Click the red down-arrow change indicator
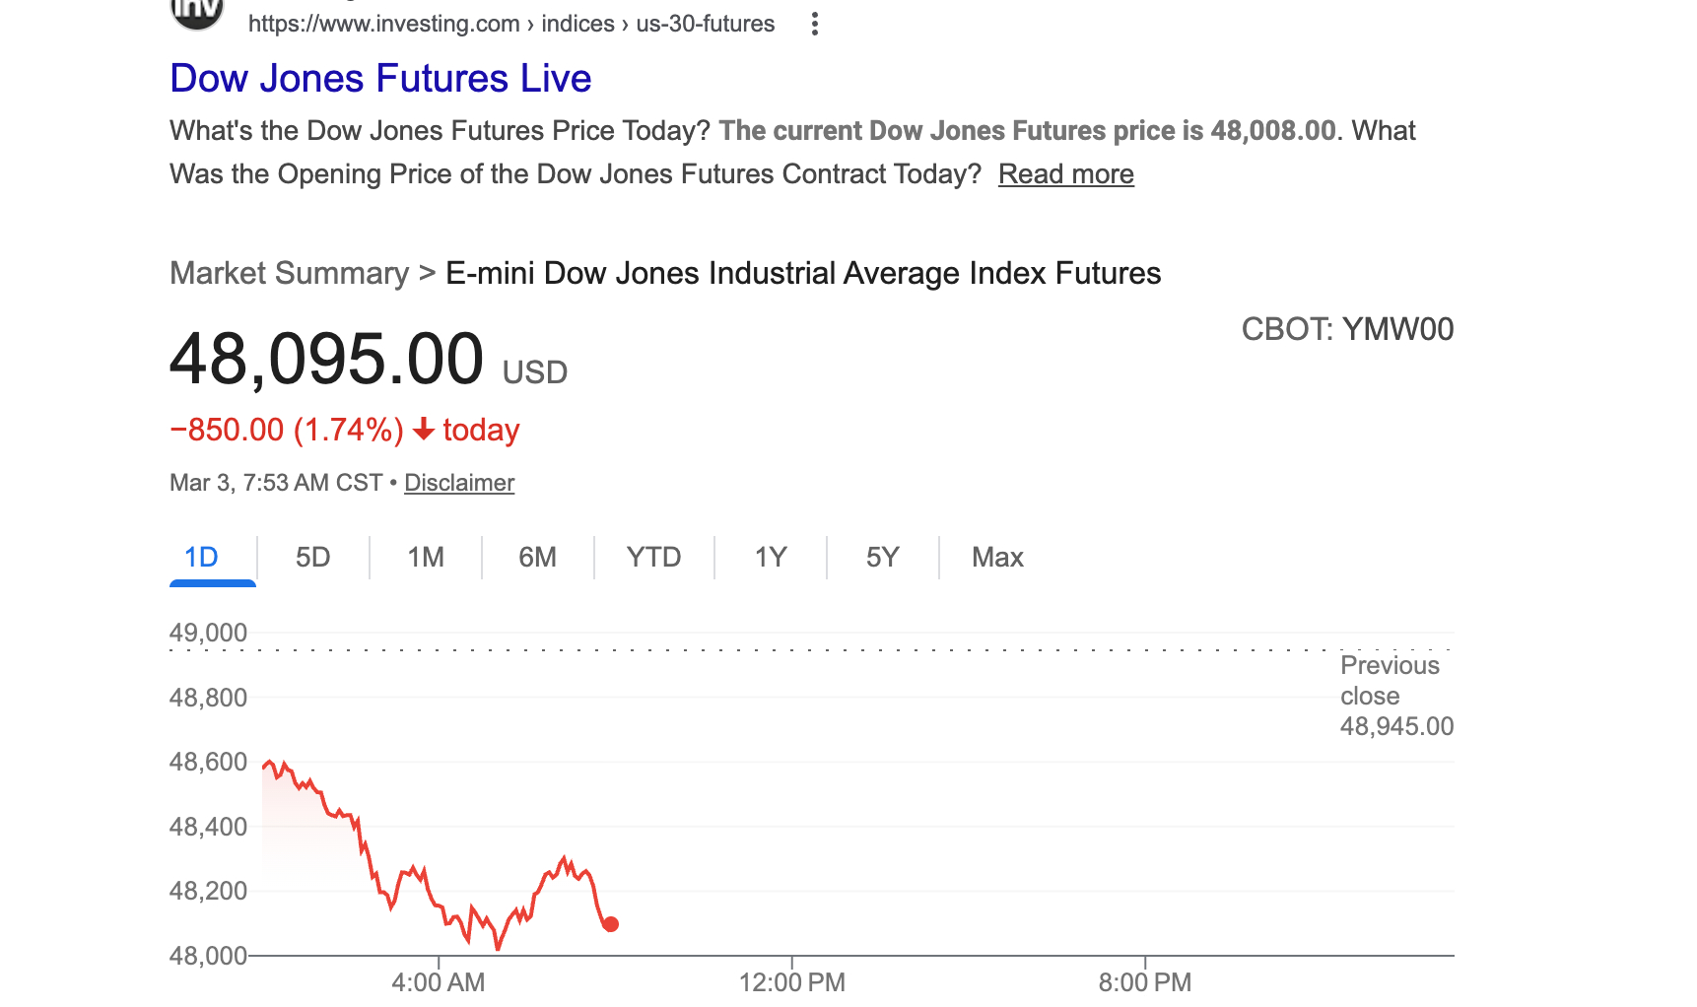The image size is (1697, 1007). coord(424,430)
